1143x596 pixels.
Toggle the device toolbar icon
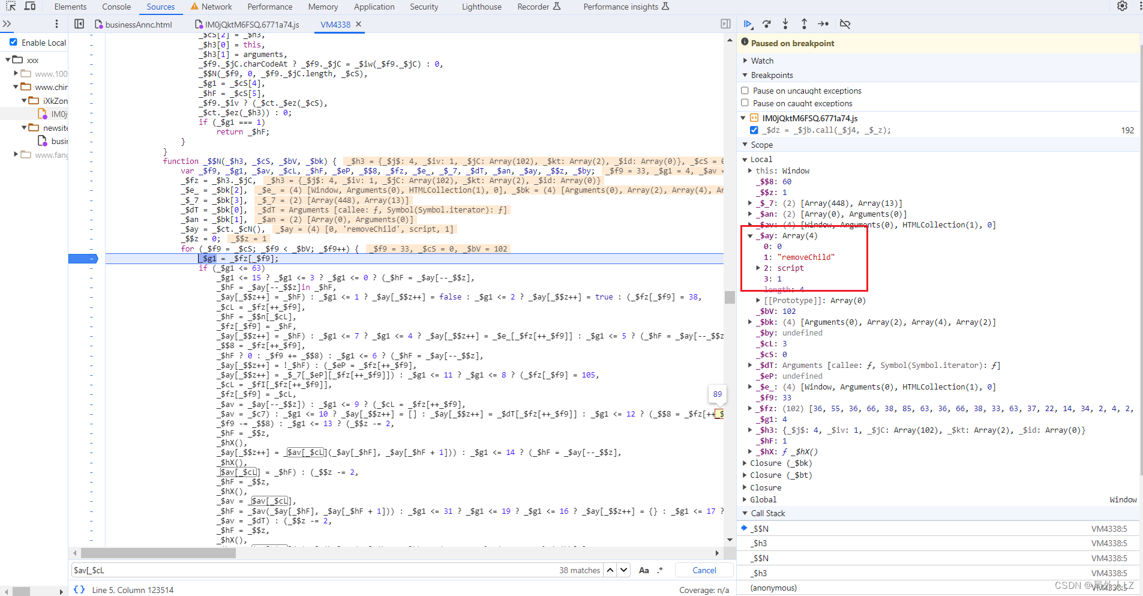[30, 7]
